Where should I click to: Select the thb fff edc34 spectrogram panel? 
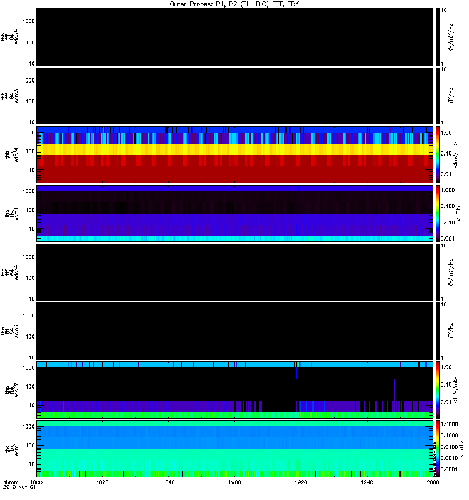click(234, 37)
